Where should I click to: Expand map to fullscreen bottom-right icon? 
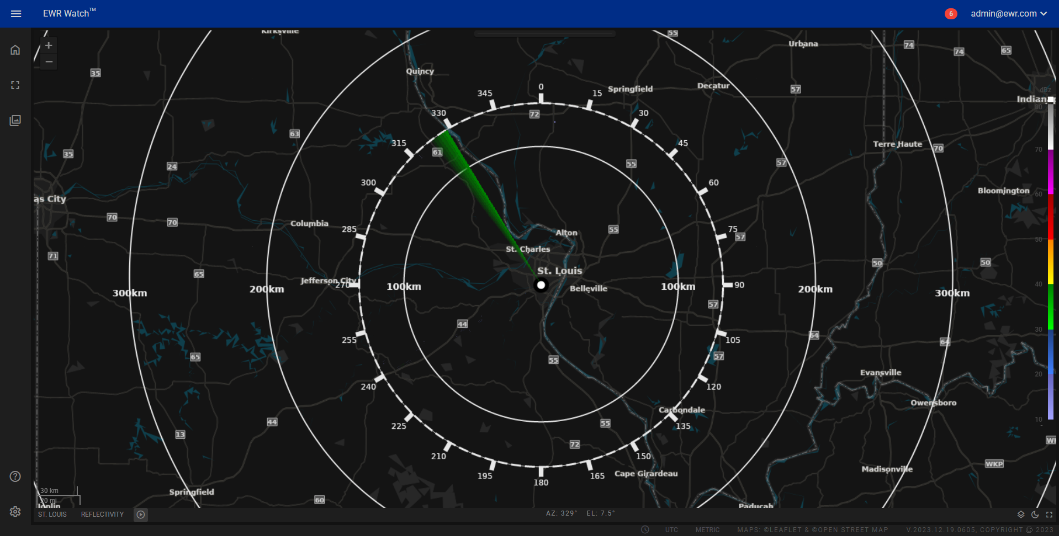[x=1049, y=514]
